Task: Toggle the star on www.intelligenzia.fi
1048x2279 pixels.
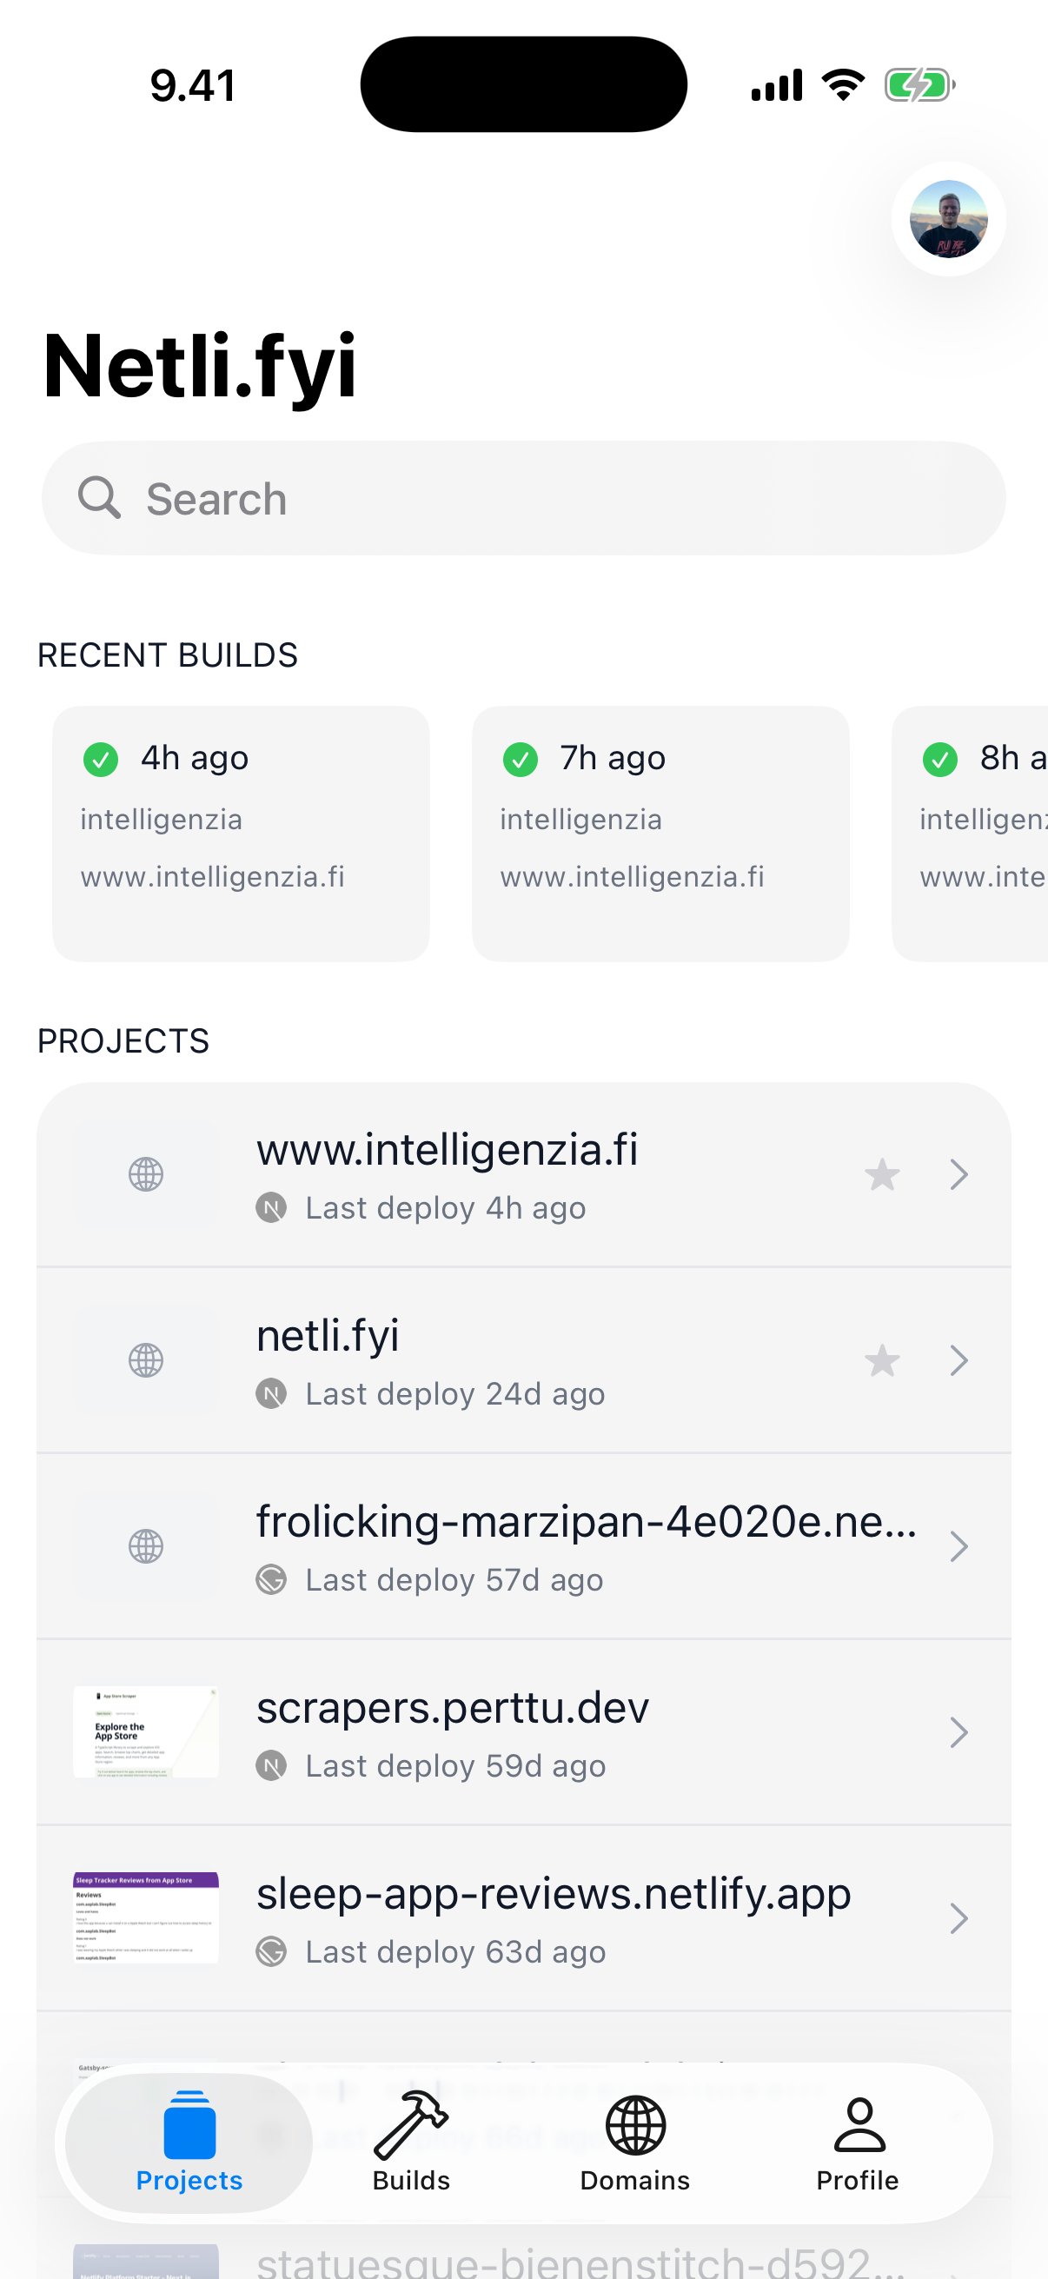Action: pos(882,1174)
